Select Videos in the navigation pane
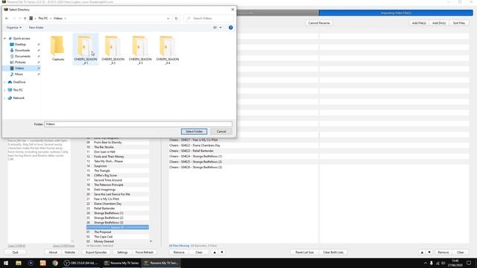This screenshot has height=268, width=477. pyautogui.click(x=19, y=68)
